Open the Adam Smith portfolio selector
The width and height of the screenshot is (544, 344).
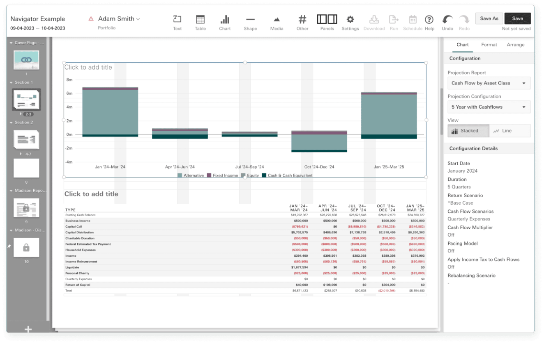coord(119,19)
